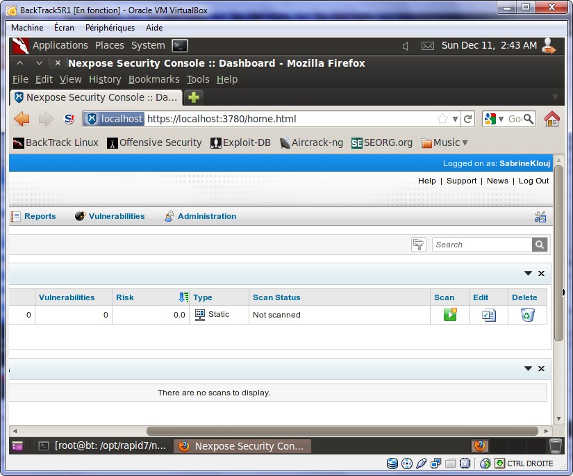Viewport: 573px width, 476px height.
Task: Open the Firefox home page icon
Action: [551, 119]
